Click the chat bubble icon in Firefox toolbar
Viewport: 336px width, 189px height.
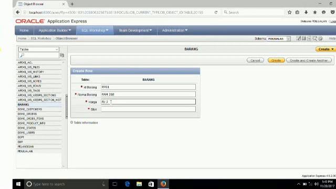click(323, 13)
